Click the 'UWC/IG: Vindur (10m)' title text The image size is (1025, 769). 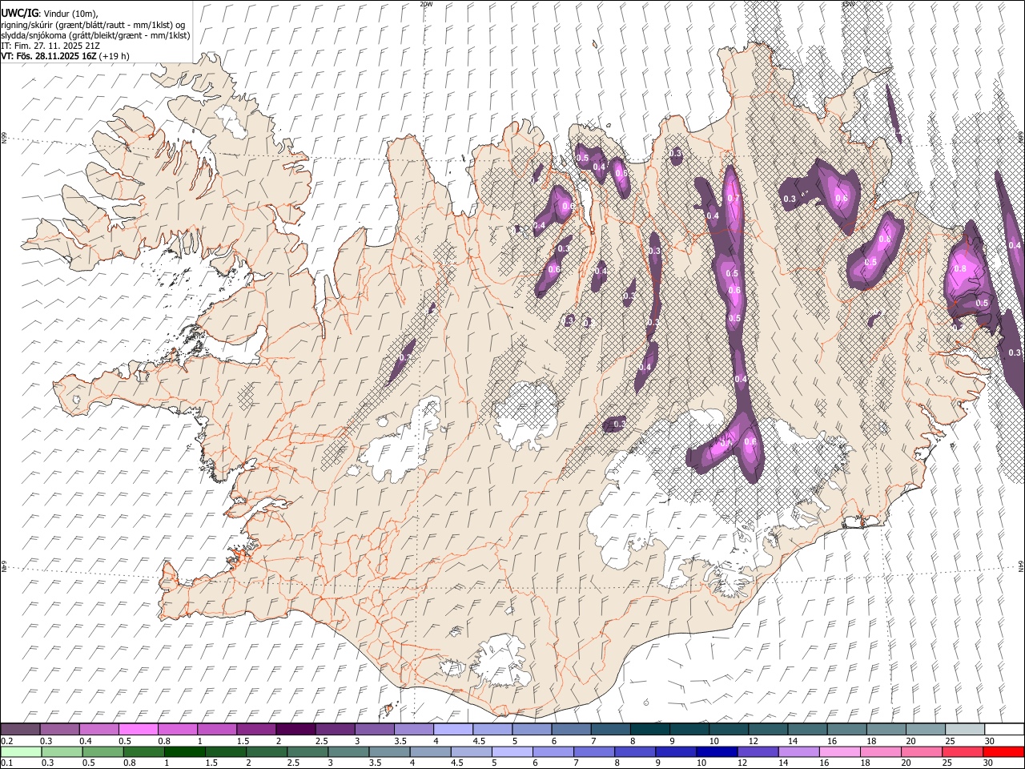50,14
